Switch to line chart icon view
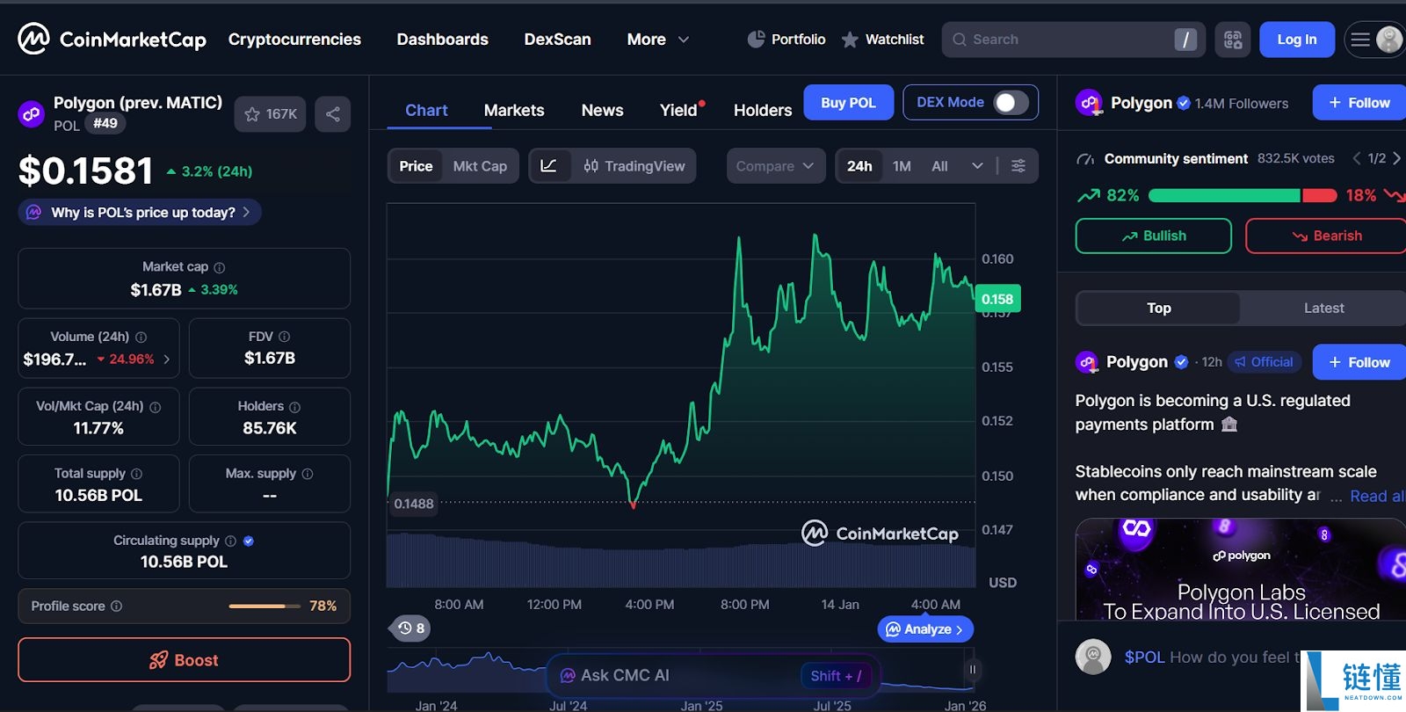 [x=548, y=166]
